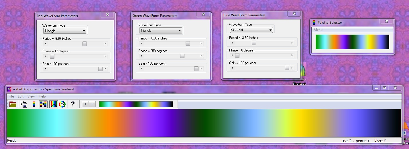
Task: Click the circular color wheel icon
Action: tap(62, 104)
